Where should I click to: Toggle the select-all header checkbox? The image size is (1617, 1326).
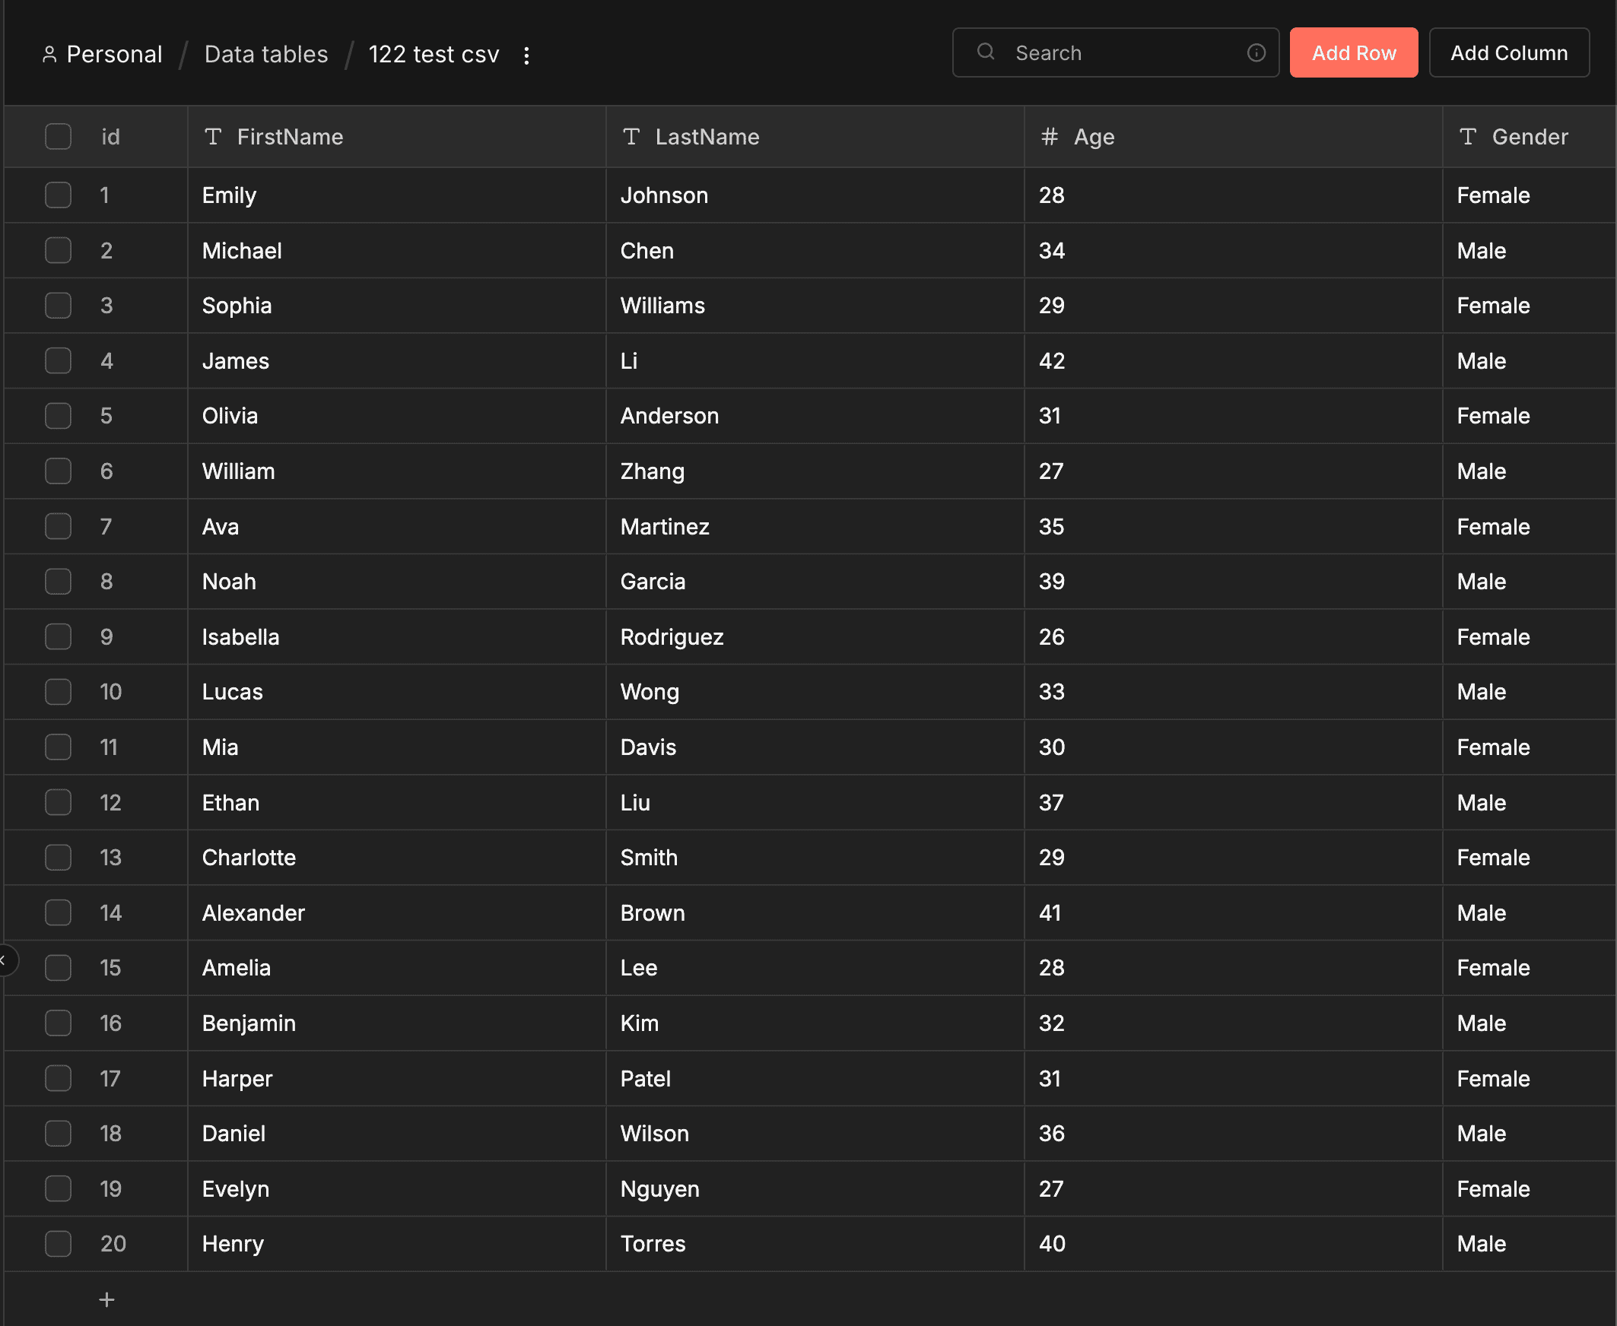pos(58,137)
